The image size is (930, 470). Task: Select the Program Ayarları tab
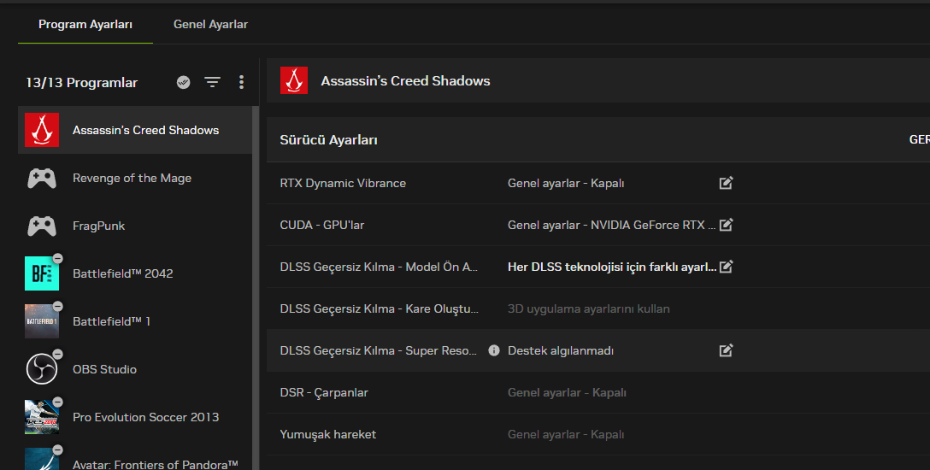click(85, 24)
